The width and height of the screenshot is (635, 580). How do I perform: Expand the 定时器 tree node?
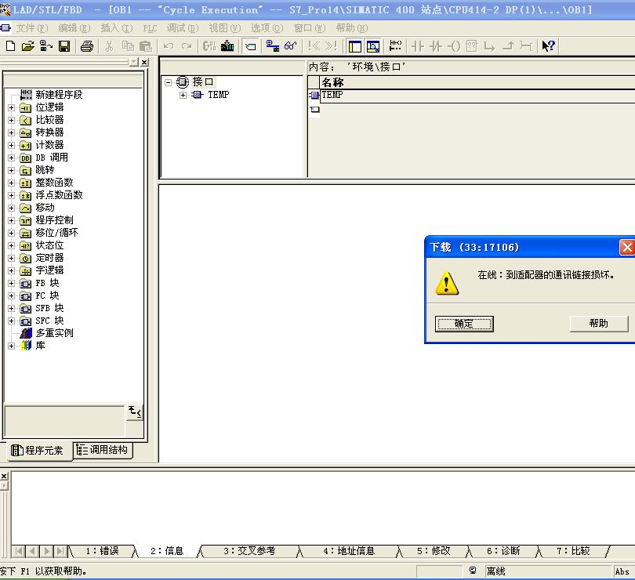pos(11,258)
